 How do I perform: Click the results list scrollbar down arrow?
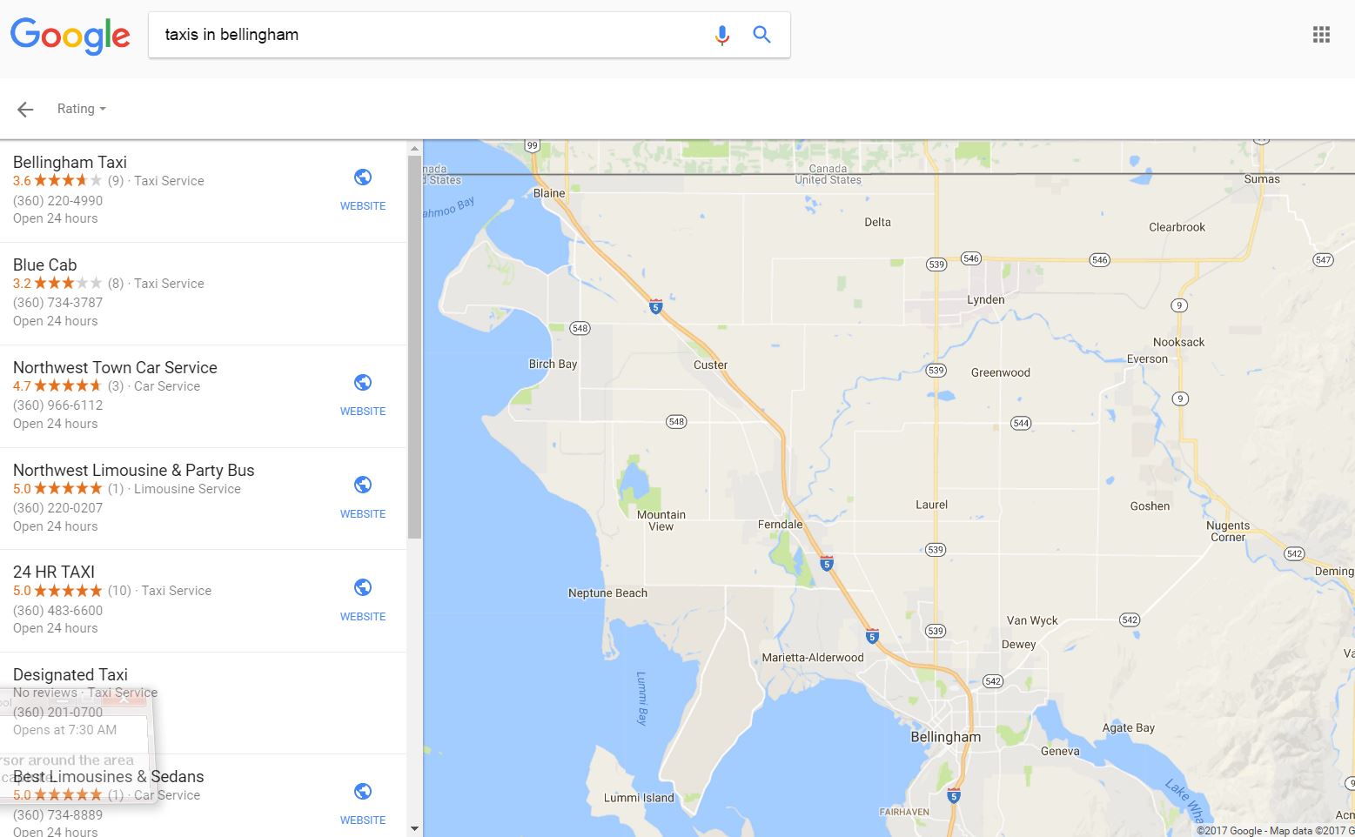(x=414, y=829)
